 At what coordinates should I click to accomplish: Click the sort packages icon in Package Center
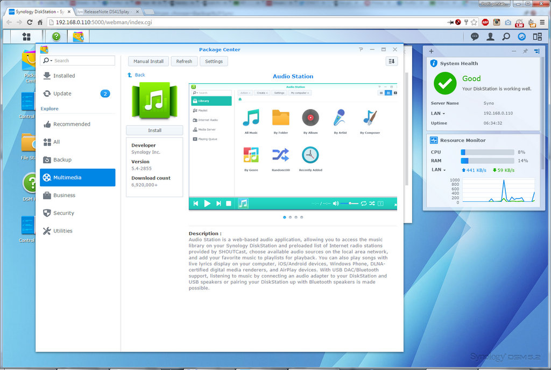(392, 61)
